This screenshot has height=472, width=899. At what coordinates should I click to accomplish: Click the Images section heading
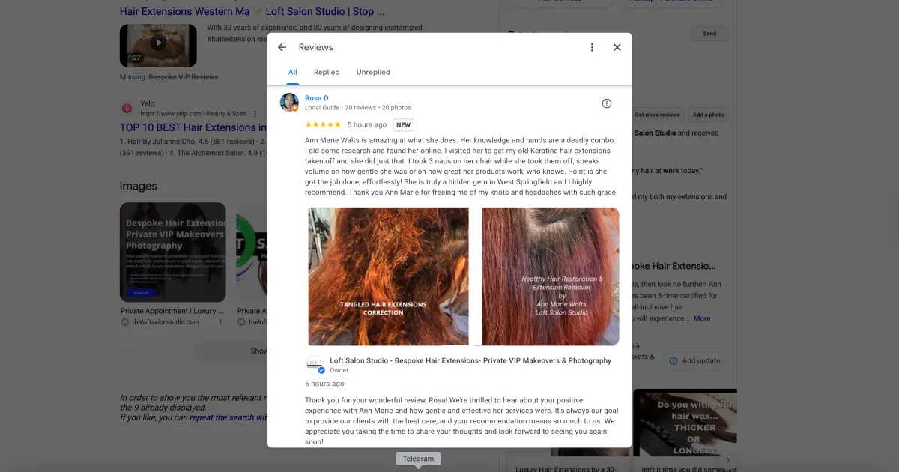[139, 186]
